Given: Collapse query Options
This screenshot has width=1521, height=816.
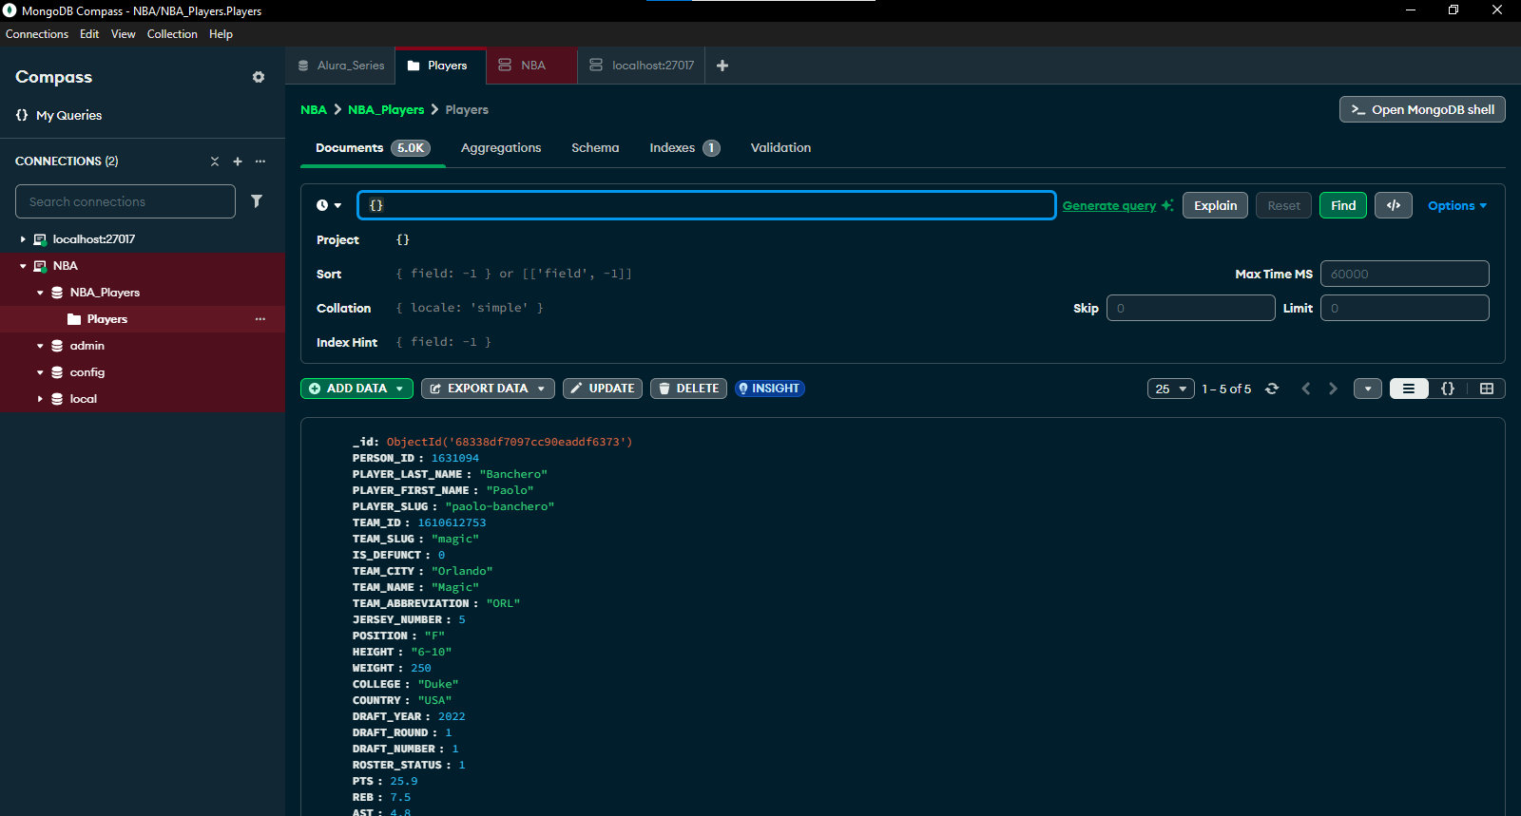Looking at the screenshot, I should pyautogui.click(x=1457, y=205).
